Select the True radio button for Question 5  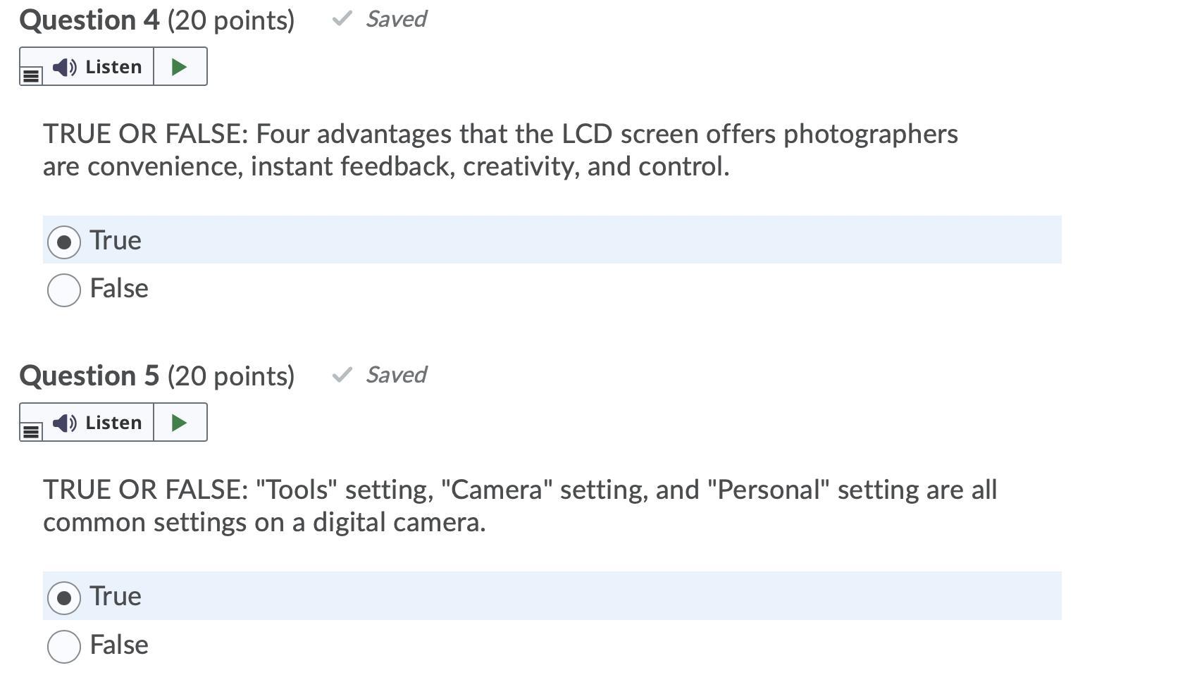[x=64, y=597]
